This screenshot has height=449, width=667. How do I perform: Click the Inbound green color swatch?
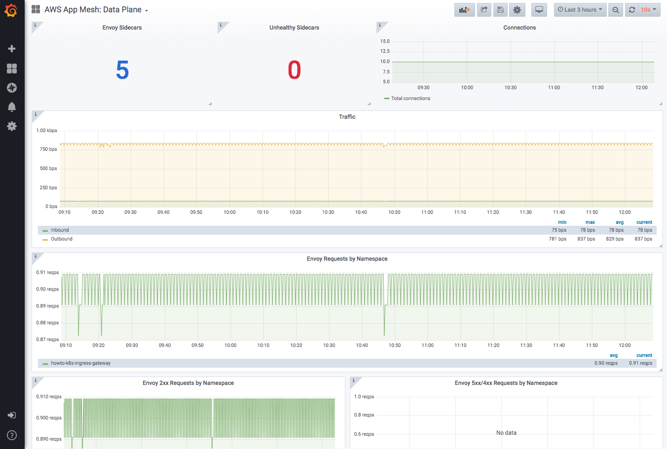click(x=45, y=231)
